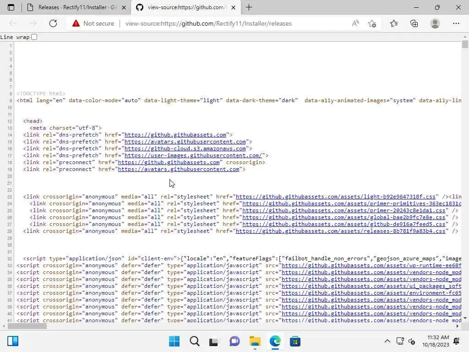
Task: Open clock showing 11:32 AM
Action: click(436, 341)
